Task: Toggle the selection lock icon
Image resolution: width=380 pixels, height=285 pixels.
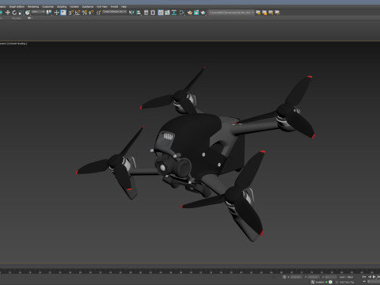Action: pos(284,277)
